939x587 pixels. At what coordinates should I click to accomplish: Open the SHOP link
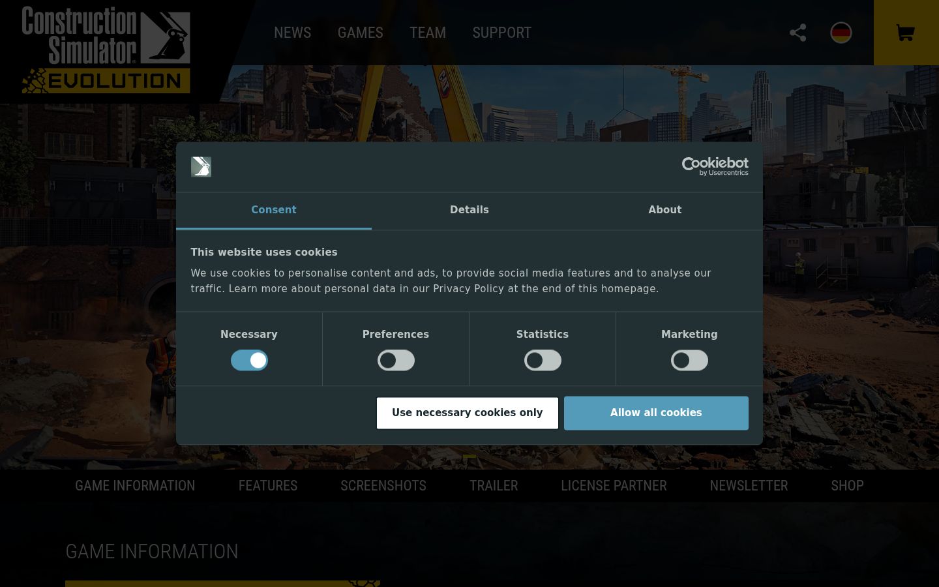pos(847,486)
